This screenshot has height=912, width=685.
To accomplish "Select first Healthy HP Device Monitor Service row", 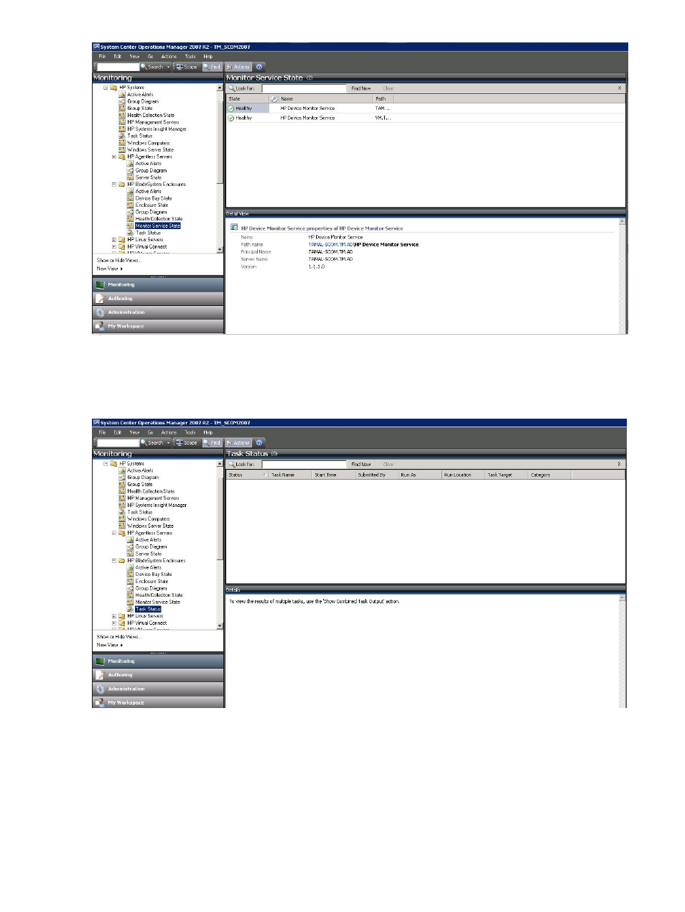I will (x=425, y=108).
